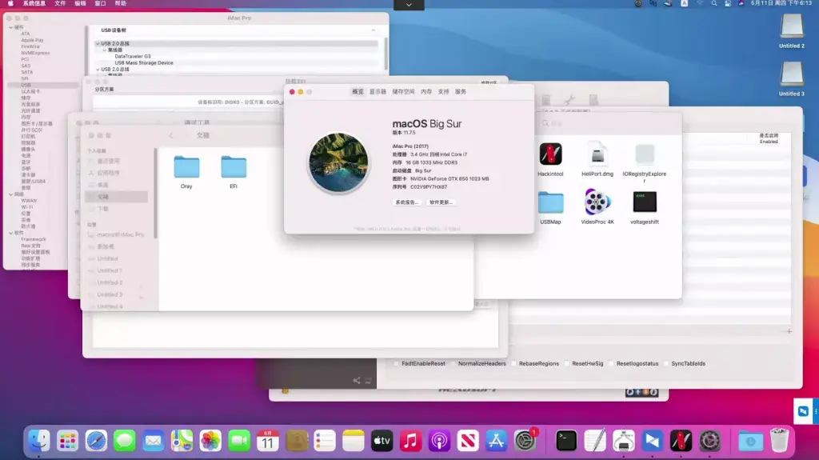Open Photos from the Dock
The width and height of the screenshot is (819, 460).
(x=210, y=441)
